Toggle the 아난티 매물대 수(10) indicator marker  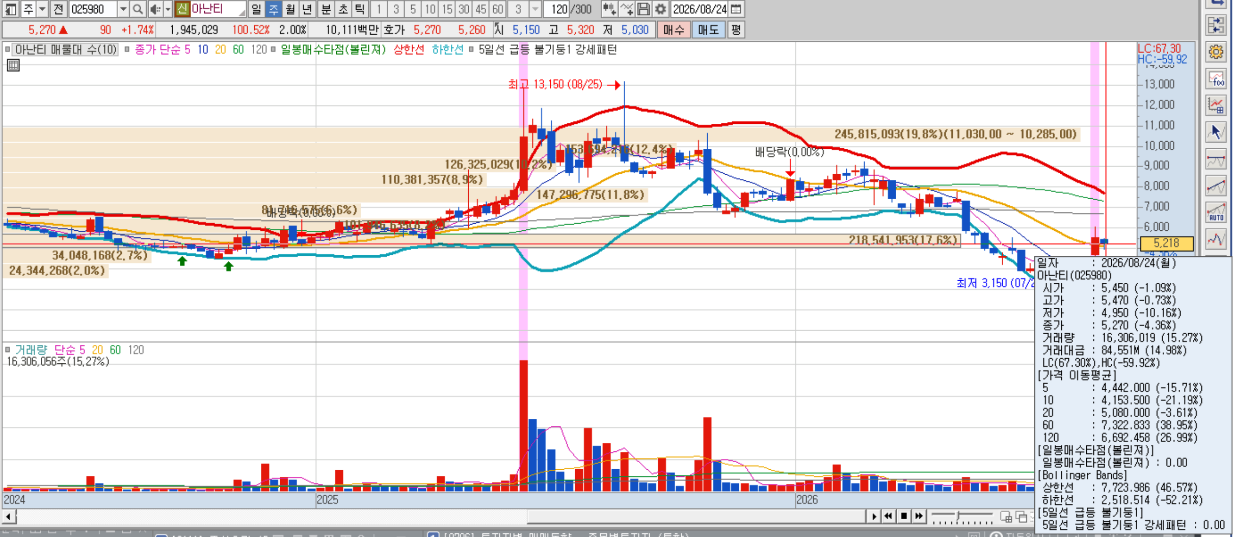click(x=8, y=49)
